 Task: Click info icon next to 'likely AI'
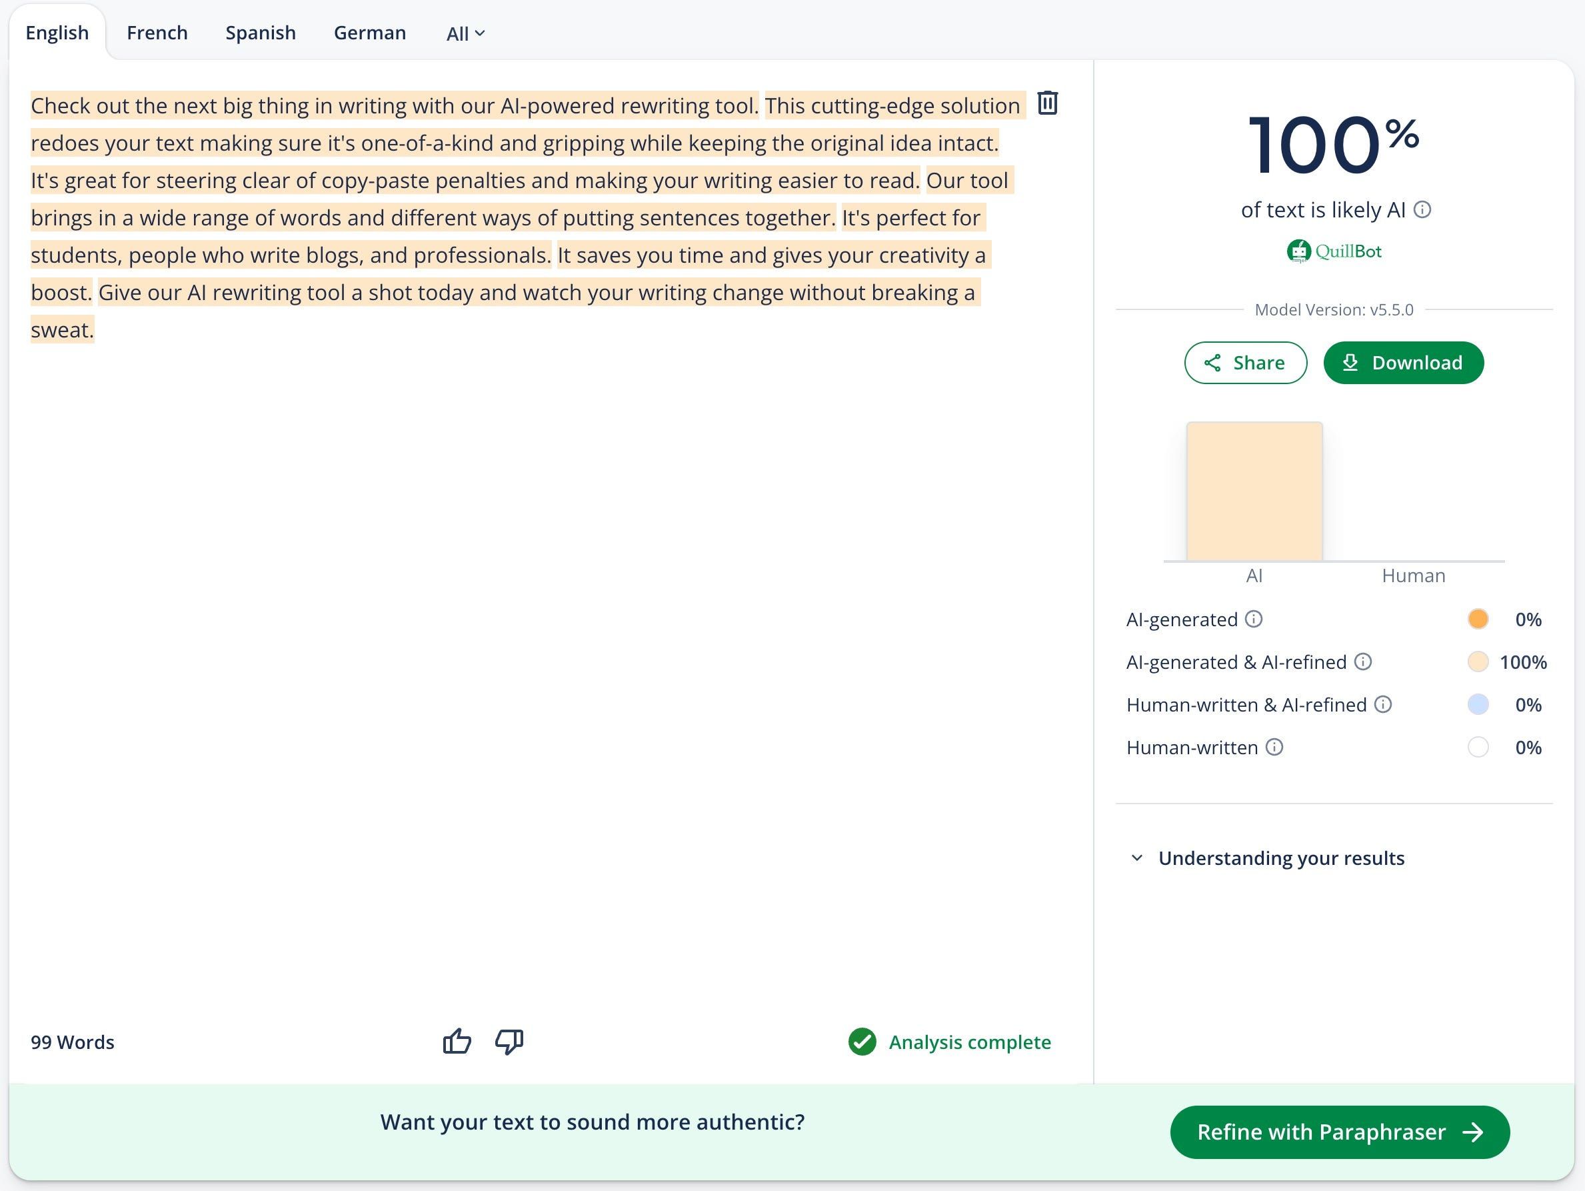point(1422,209)
